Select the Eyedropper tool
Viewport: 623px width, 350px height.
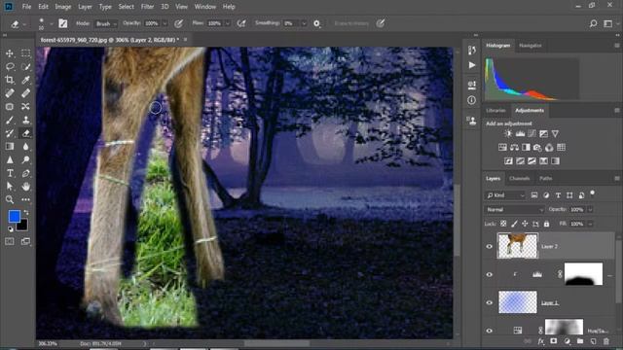[x=25, y=80]
